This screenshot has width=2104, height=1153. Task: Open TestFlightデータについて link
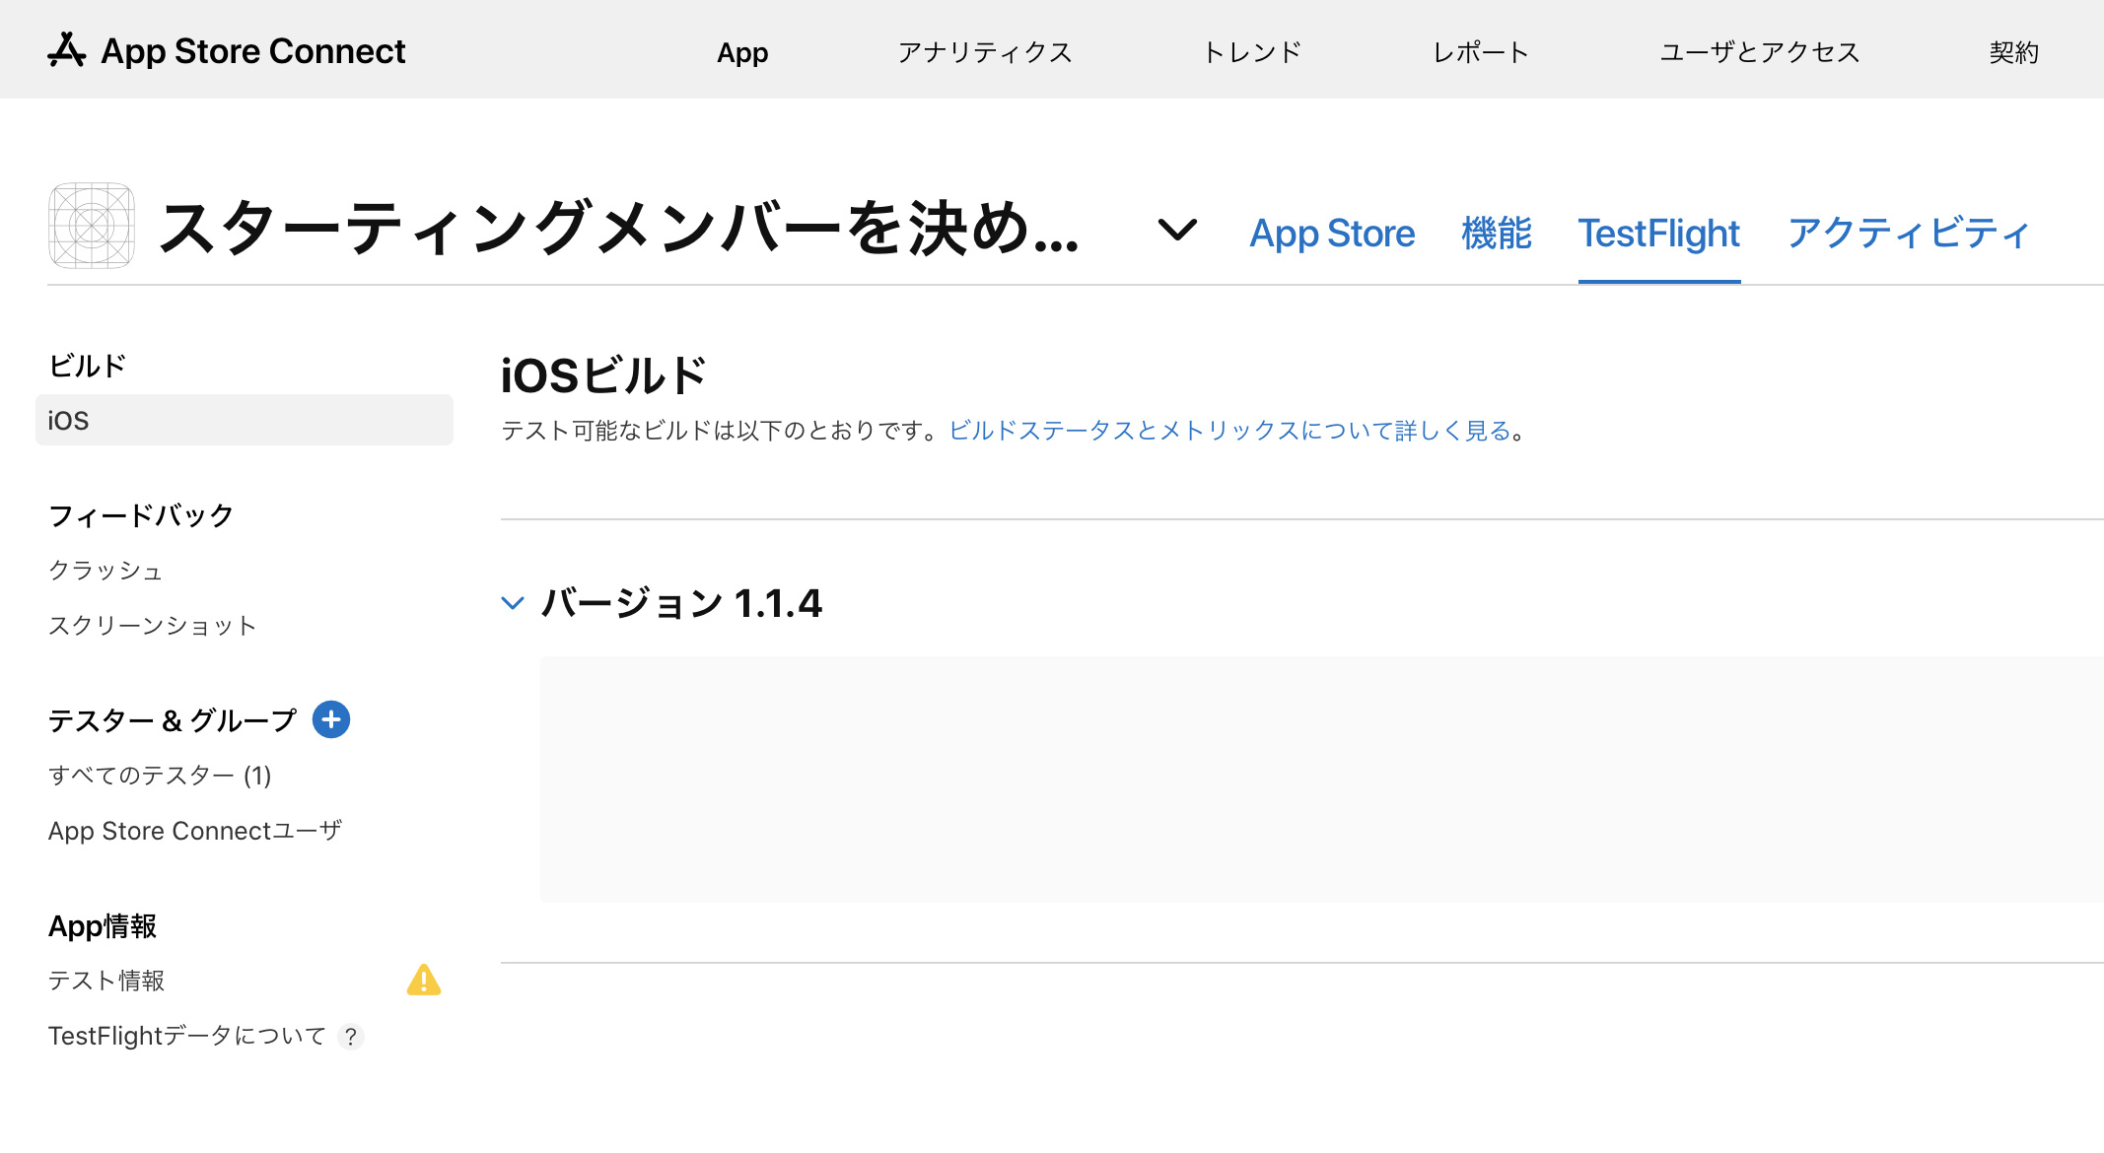click(x=187, y=1036)
